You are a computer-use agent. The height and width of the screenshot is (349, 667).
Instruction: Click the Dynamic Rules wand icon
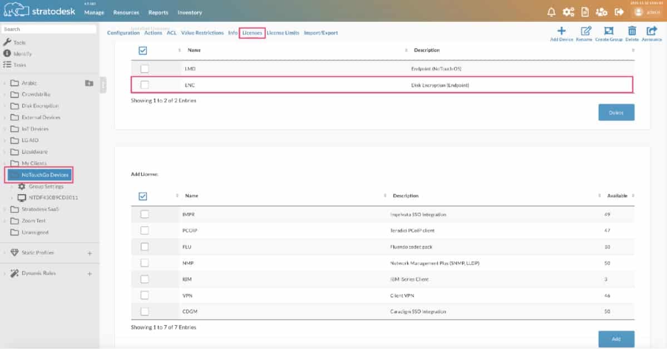click(x=14, y=273)
